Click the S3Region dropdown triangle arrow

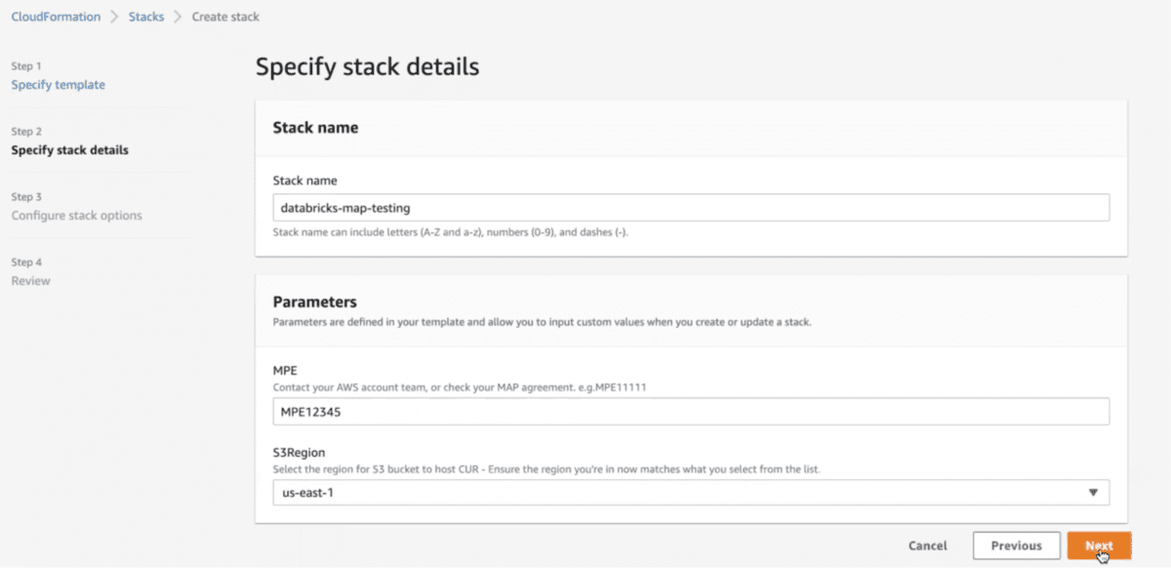click(1093, 492)
